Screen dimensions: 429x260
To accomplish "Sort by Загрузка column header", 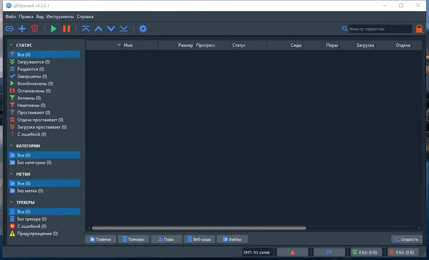I will pos(357,45).
